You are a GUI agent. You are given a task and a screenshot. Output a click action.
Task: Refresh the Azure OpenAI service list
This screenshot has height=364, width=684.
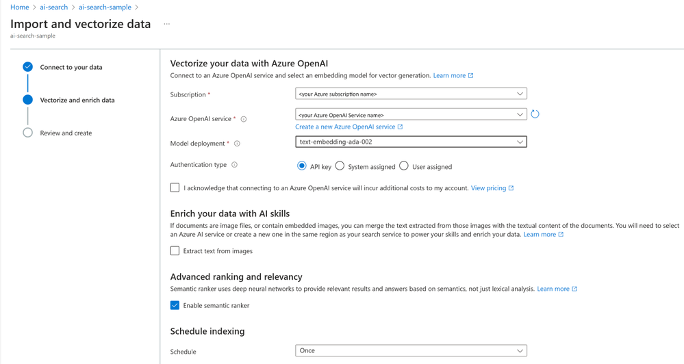(x=535, y=114)
